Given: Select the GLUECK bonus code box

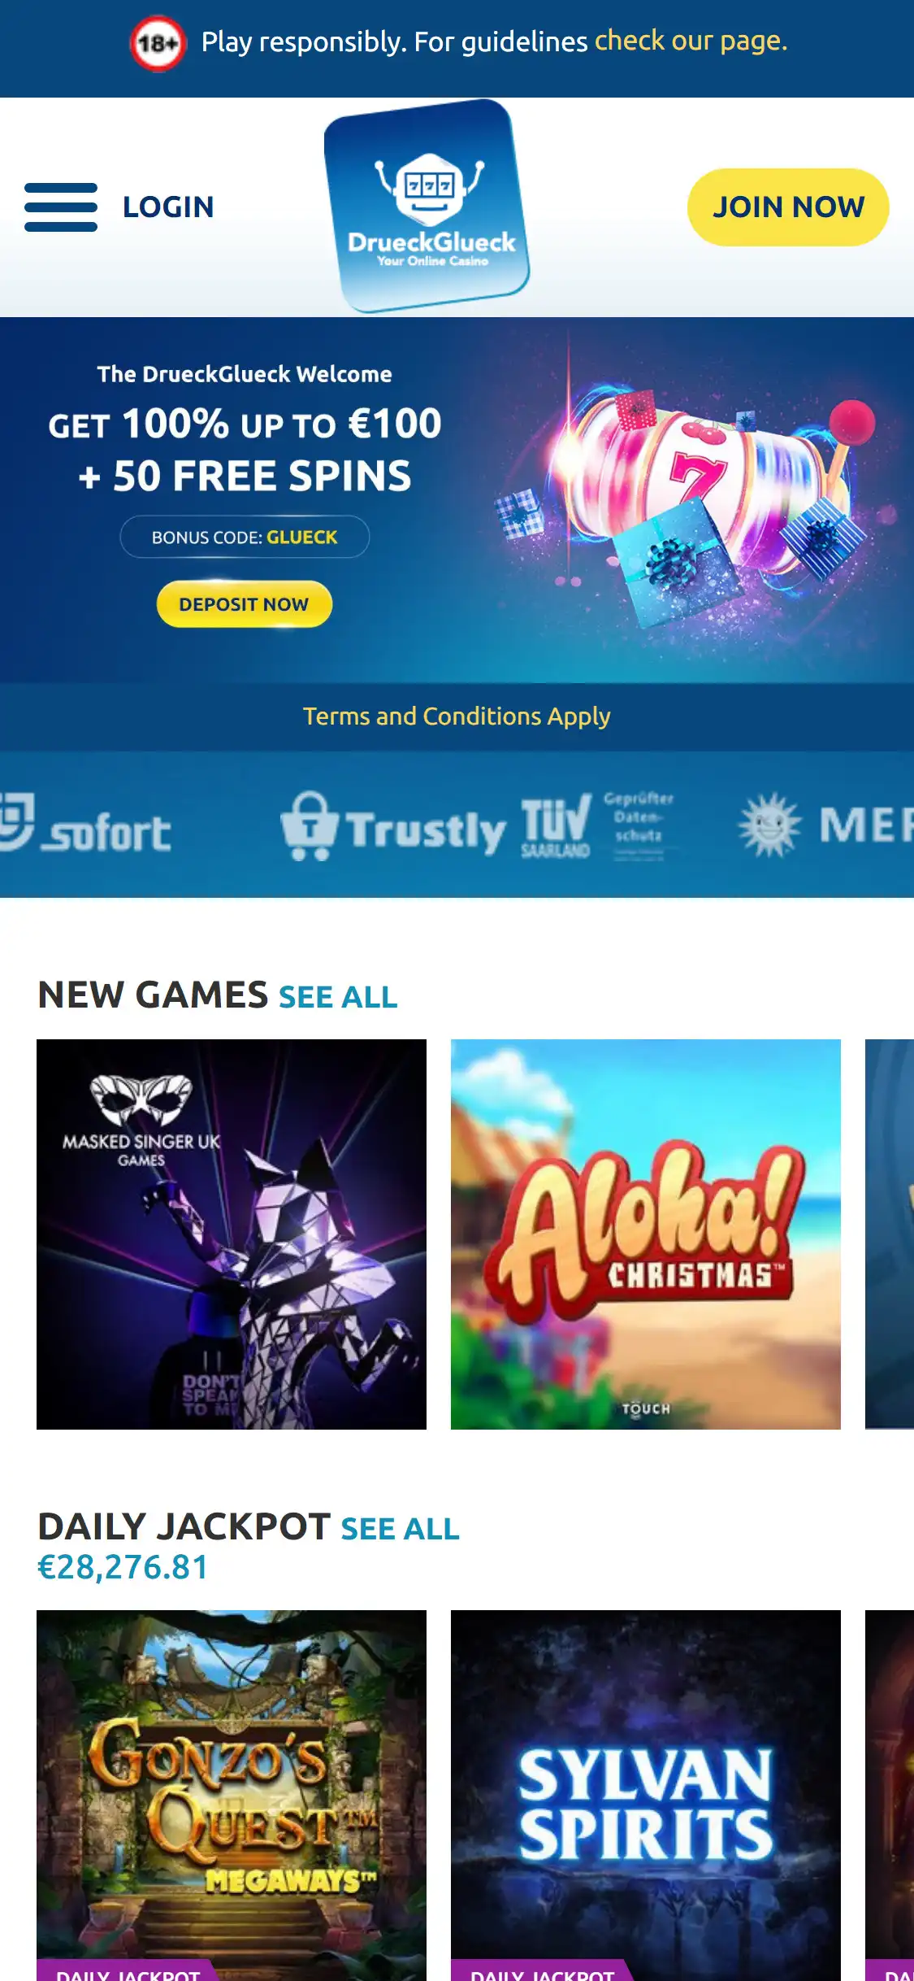Looking at the screenshot, I should pyautogui.click(x=245, y=537).
